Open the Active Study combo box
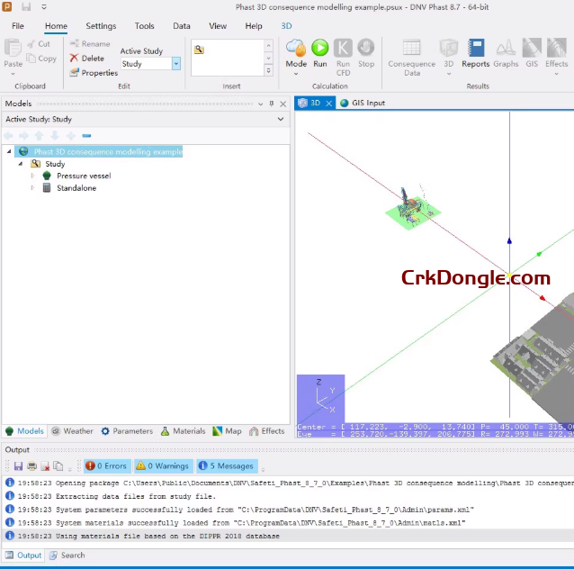 pyautogui.click(x=176, y=64)
